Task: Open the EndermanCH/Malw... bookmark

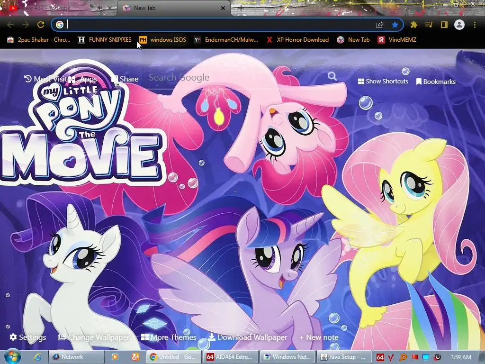Action: click(226, 40)
